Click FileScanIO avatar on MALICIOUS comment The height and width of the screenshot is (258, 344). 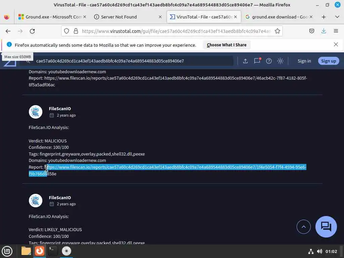coord(36,112)
